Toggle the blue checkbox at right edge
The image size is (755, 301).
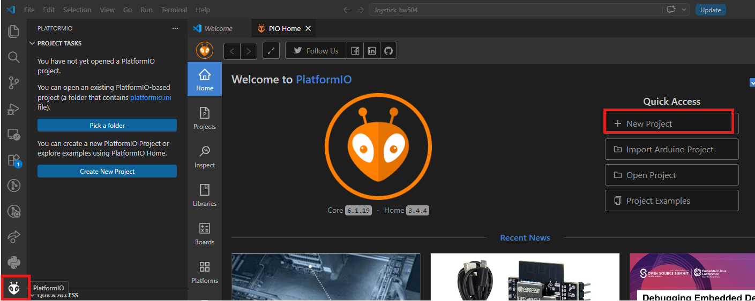coord(752,82)
